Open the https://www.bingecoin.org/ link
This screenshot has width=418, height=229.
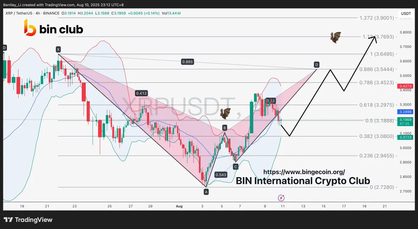pyautogui.click(x=304, y=172)
